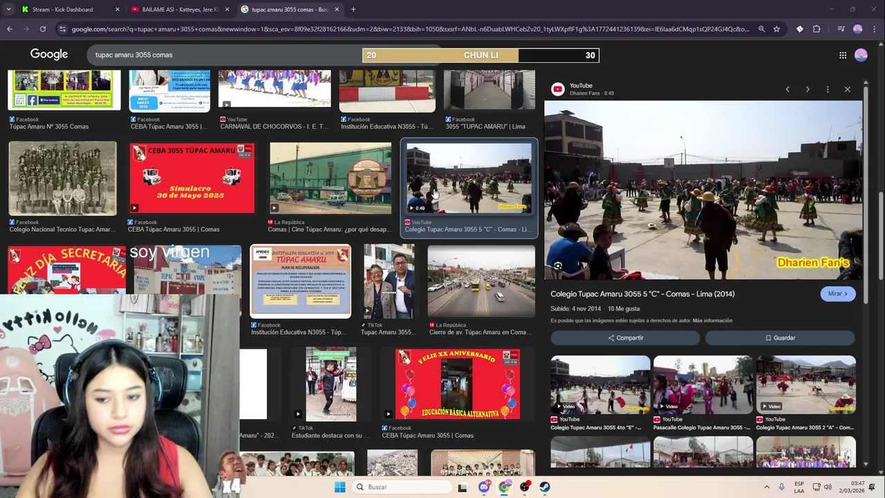Viewport: 885px width, 498px height.
Task: Open the Discord taskbar icon
Action: click(484, 487)
